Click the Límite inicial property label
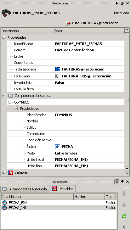 [35, 160]
